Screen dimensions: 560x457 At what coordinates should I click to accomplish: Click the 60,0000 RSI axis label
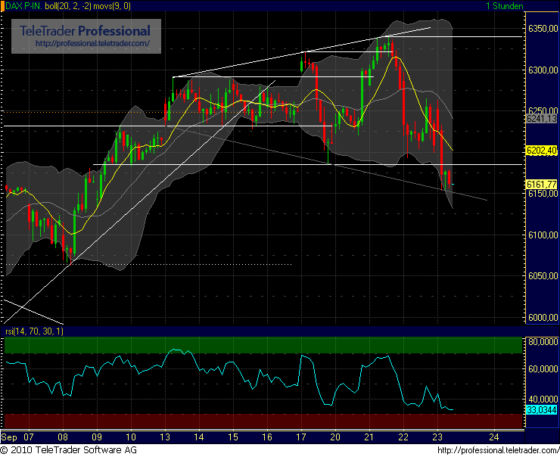(x=543, y=368)
